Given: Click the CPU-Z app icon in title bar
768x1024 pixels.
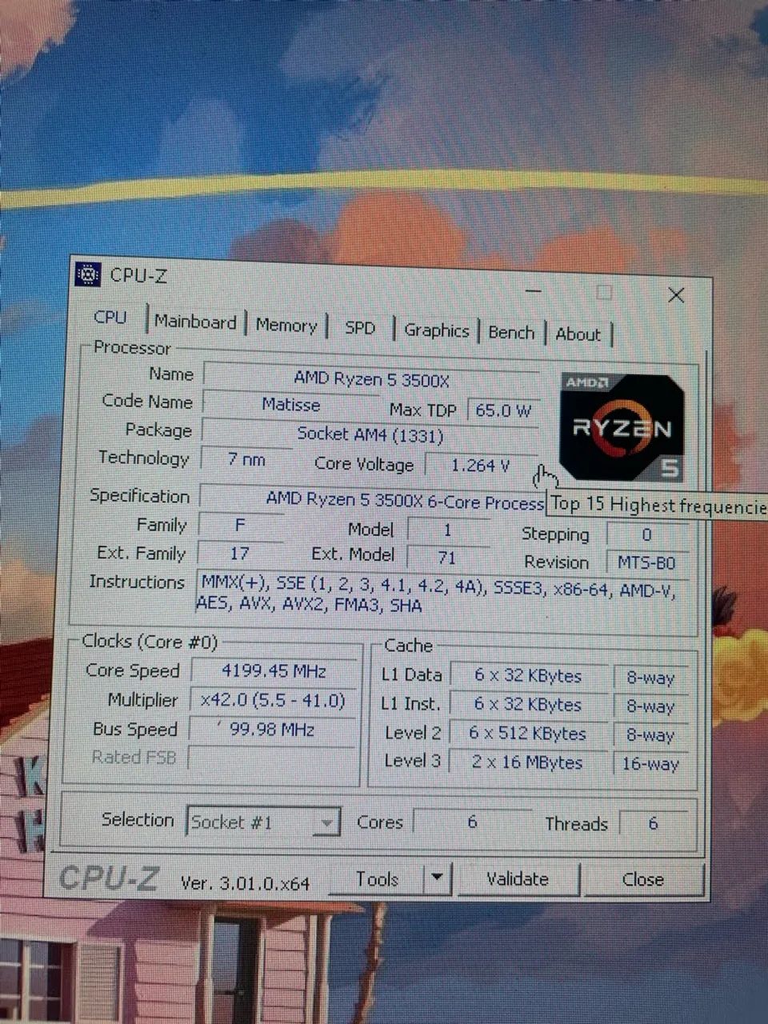Looking at the screenshot, I should pyautogui.click(x=87, y=275).
